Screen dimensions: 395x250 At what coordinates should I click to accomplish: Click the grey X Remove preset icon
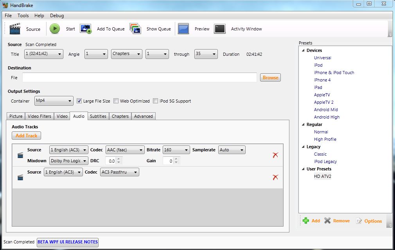pos(327,221)
